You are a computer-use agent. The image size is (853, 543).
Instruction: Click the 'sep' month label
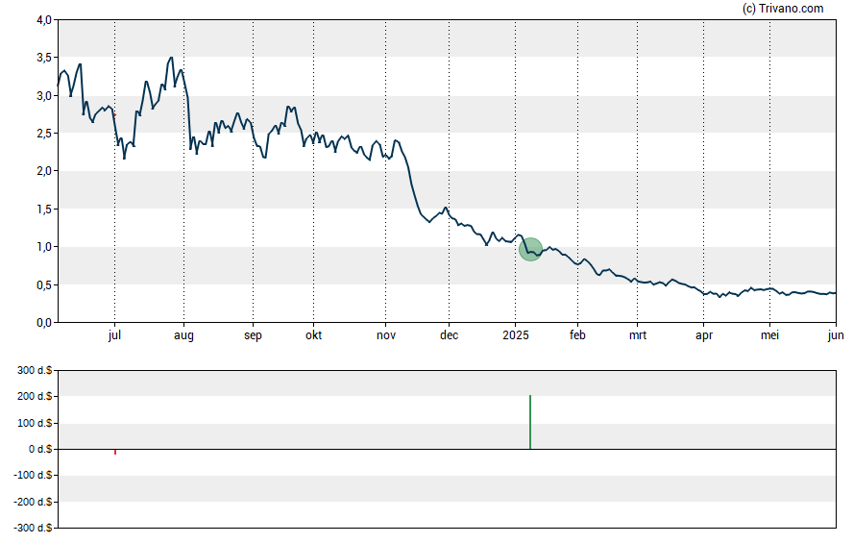[x=253, y=335]
